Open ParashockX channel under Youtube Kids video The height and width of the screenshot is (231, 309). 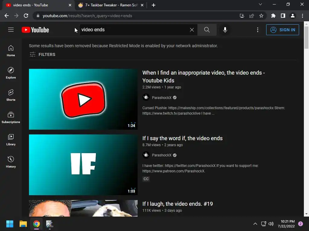[162, 98]
